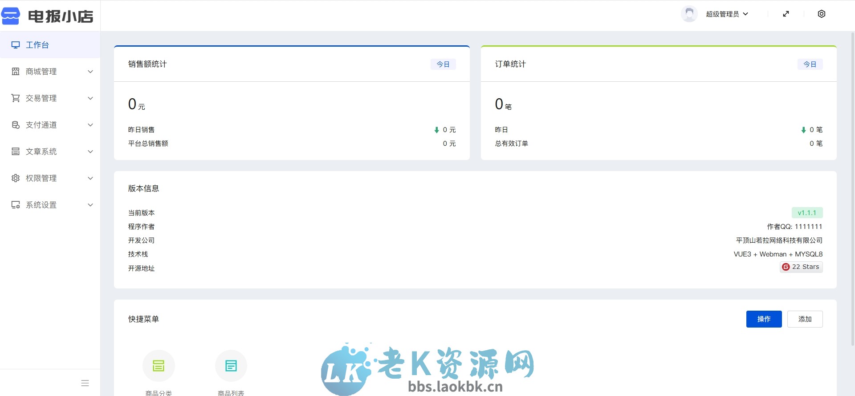Click the 工作台 monitor icon

tap(16, 45)
